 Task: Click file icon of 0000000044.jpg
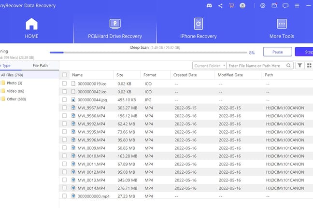(x=73, y=99)
